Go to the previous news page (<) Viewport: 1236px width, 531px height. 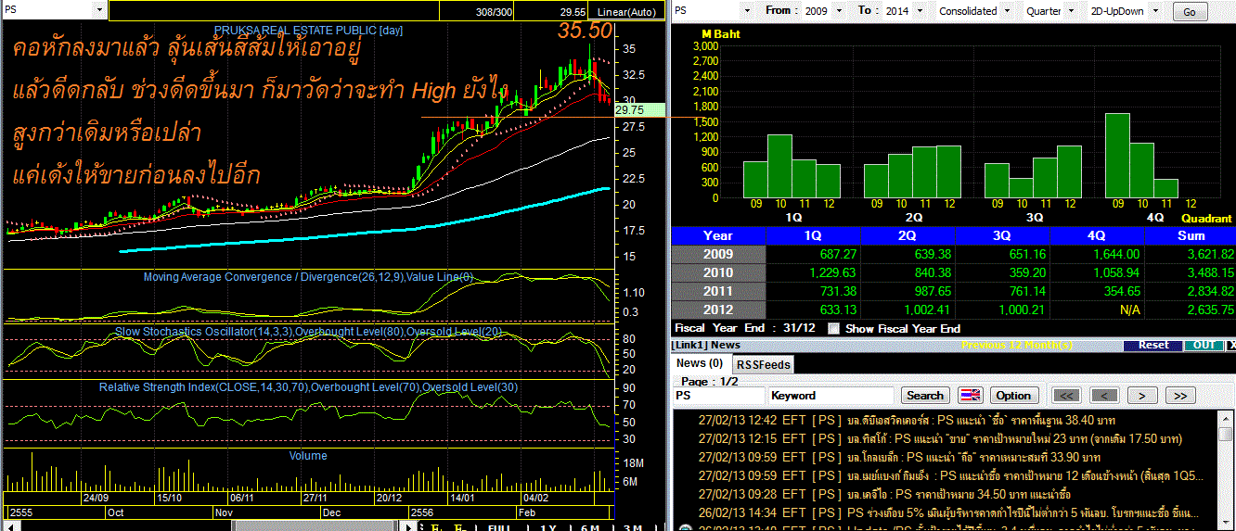[x=1103, y=395]
